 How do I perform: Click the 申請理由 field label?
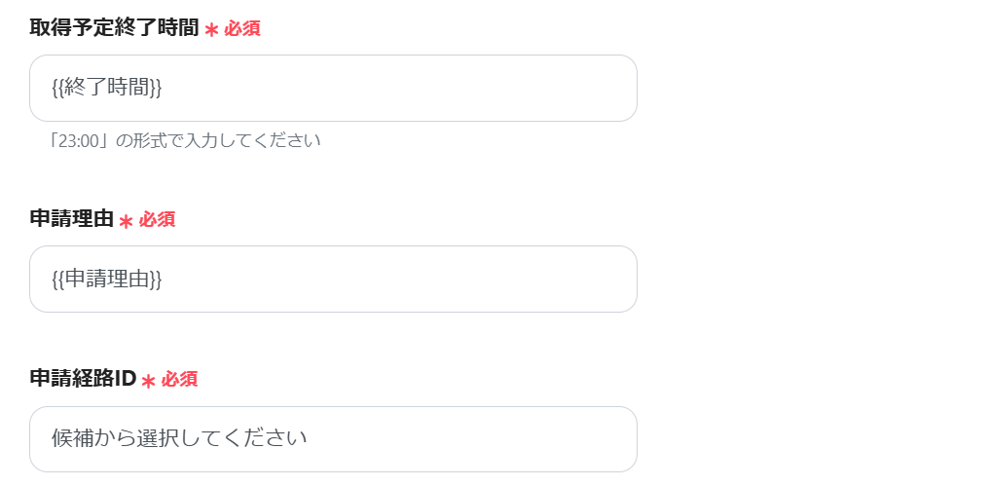[x=71, y=219]
